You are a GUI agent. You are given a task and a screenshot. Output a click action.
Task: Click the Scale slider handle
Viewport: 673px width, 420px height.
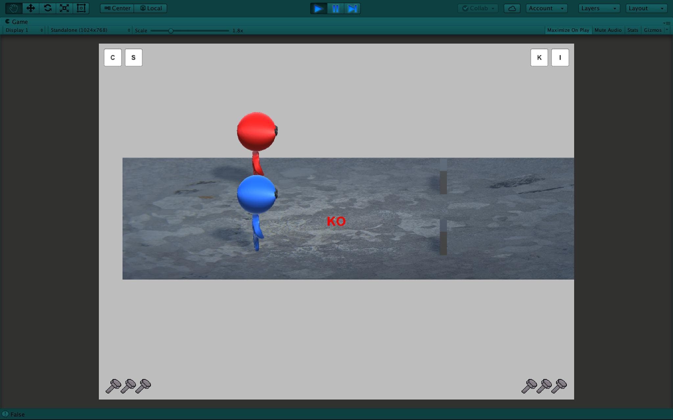click(x=171, y=31)
